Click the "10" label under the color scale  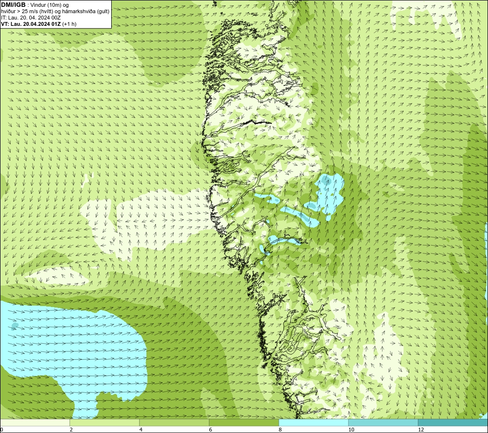click(x=351, y=430)
